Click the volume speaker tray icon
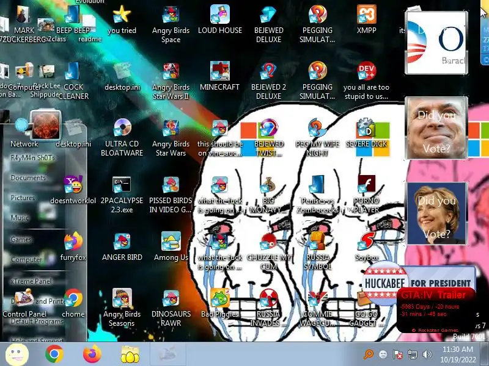 (427, 354)
